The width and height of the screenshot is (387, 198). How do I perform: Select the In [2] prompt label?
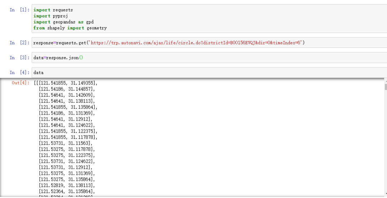point(20,43)
